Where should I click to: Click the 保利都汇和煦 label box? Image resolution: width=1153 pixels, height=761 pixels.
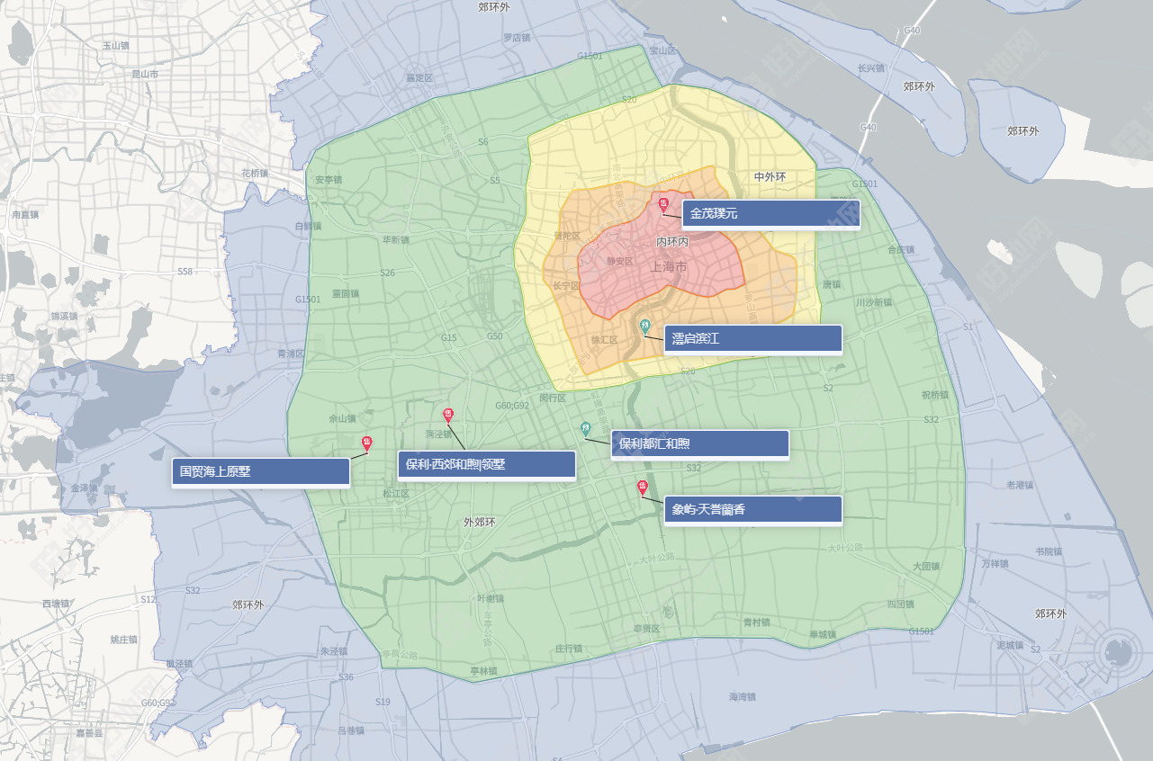pos(699,444)
